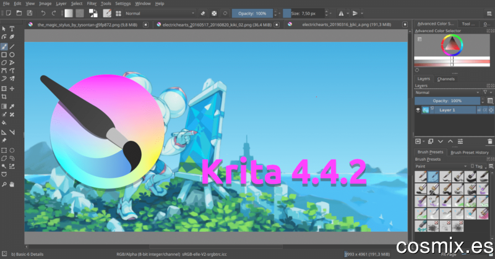Save the document with floppy icon

point(29,13)
